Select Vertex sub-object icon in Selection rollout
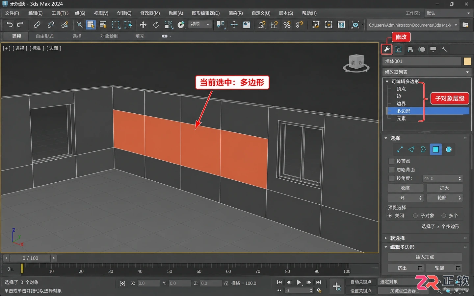The height and width of the screenshot is (296, 474). (x=400, y=149)
